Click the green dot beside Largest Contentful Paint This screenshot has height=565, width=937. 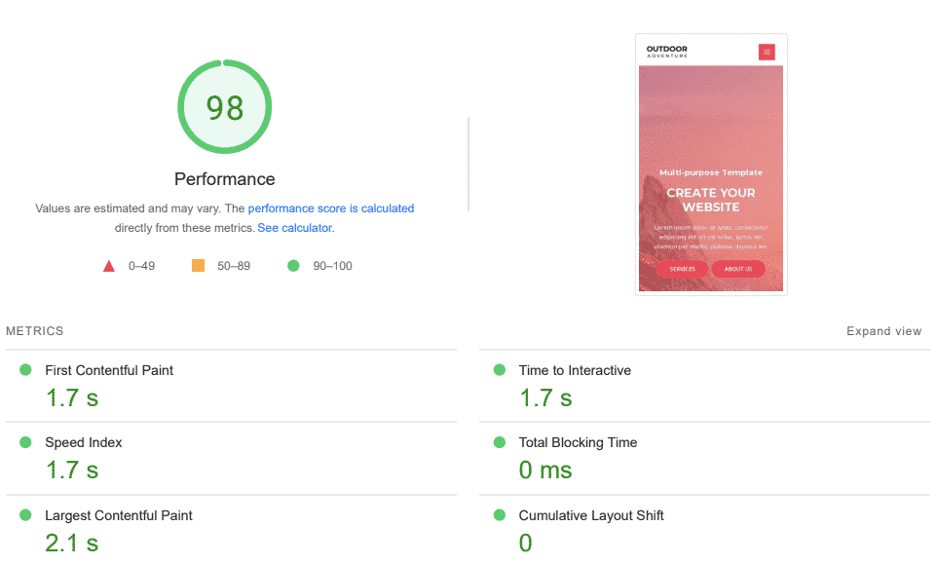25,515
